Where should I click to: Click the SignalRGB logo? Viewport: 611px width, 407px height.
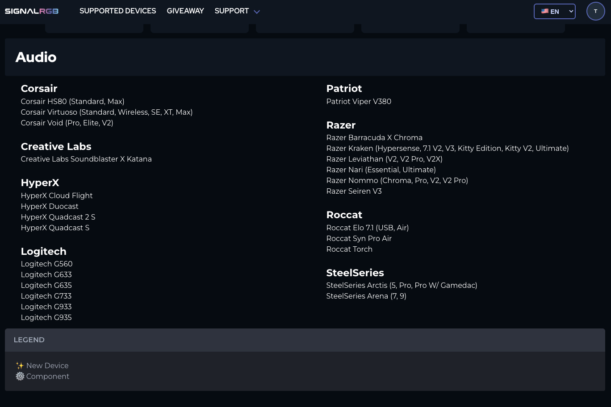click(32, 11)
